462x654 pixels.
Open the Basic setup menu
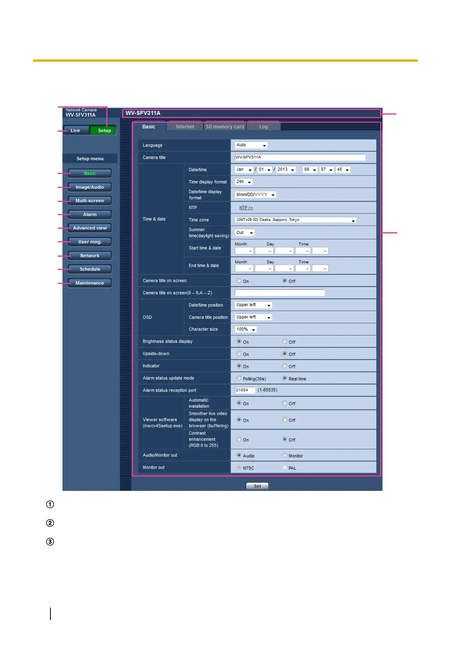[90, 173]
